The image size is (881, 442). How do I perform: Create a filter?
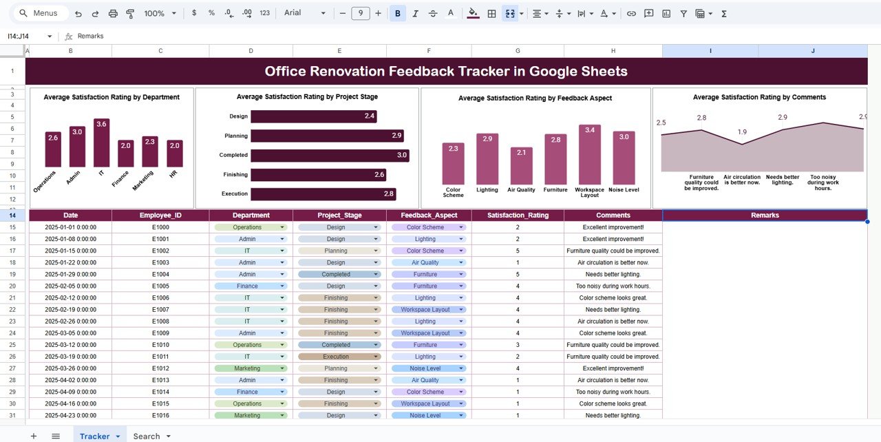pyautogui.click(x=683, y=13)
